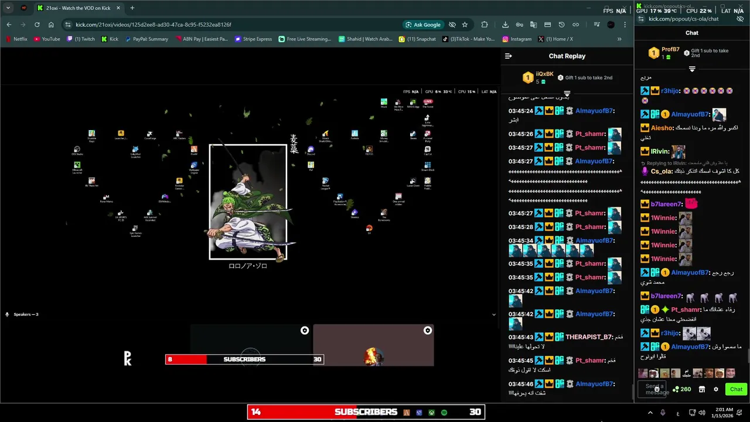
Task: Click the Ask Google button
Action: 422,25
